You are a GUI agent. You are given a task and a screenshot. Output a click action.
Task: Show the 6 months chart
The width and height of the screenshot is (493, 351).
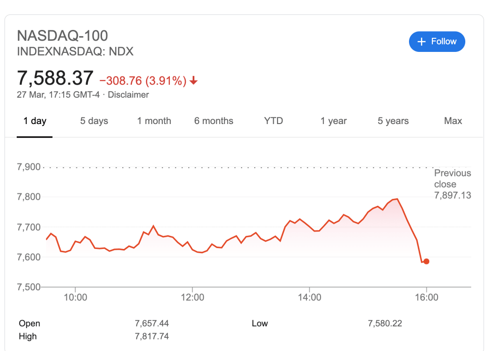(x=214, y=121)
